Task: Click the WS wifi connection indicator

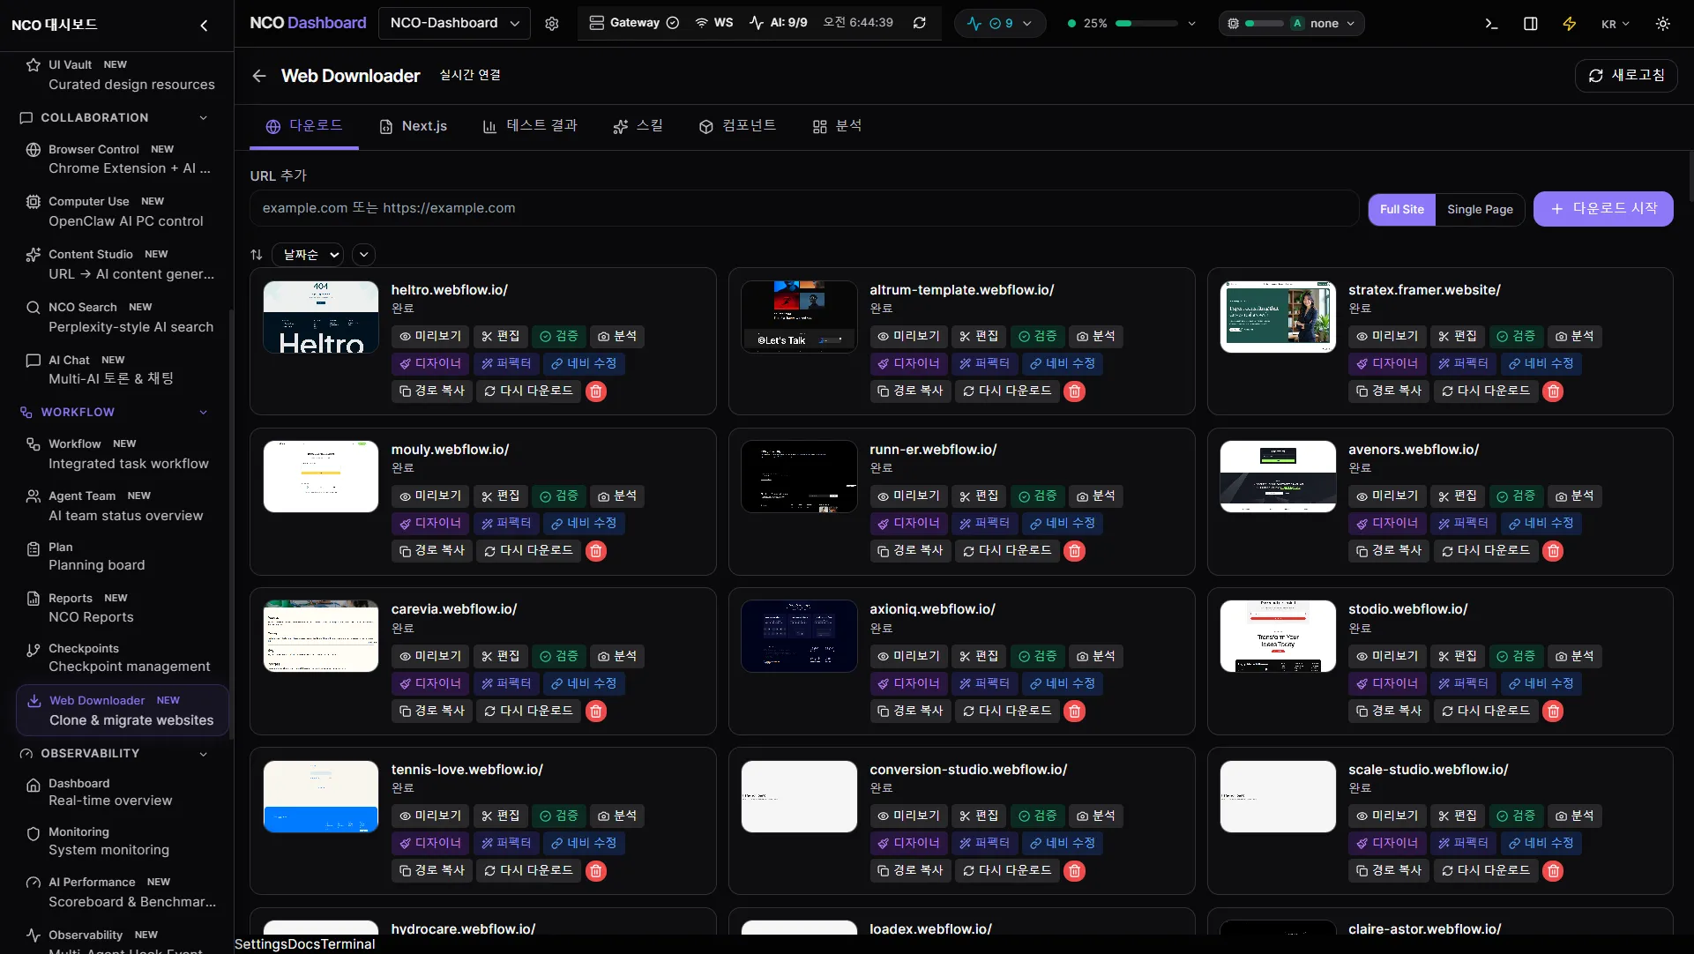Action: point(714,23)
